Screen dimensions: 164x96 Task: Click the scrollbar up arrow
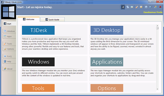click(157, 26)
